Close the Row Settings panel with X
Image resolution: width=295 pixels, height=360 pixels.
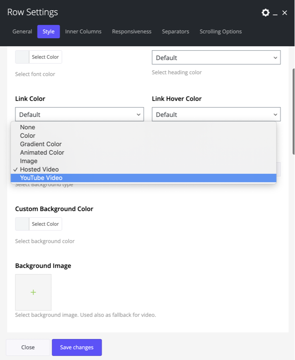(285, 13)
